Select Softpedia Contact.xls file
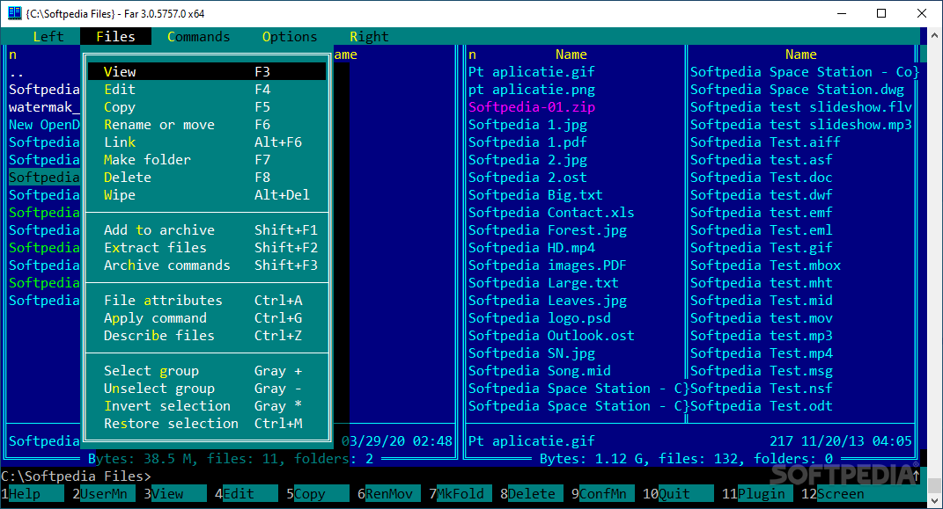This screenshot has height=509, width=943. pos(551,213)
